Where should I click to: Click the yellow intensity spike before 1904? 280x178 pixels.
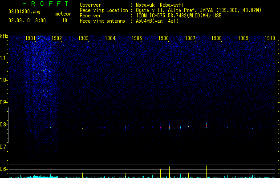coord(104,172)
